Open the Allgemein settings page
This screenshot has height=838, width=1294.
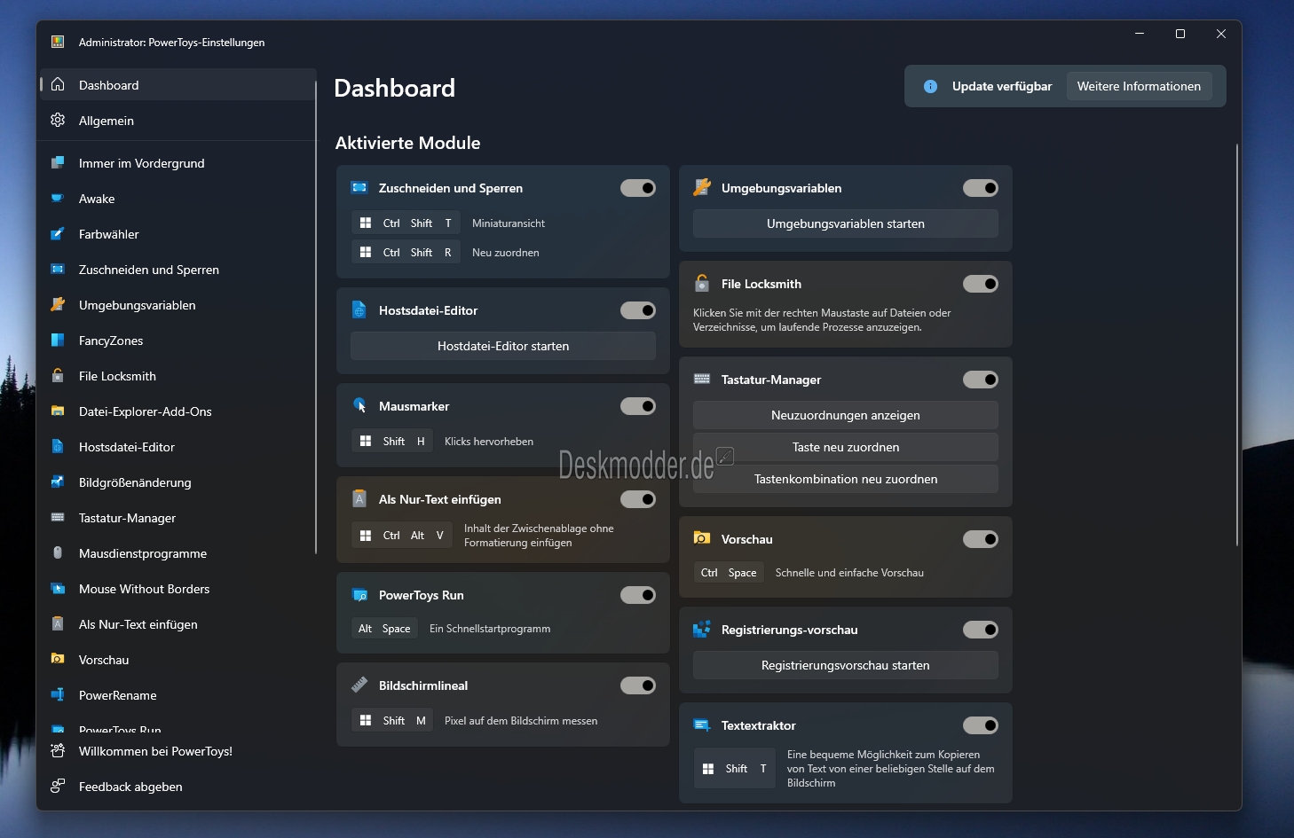178,121
